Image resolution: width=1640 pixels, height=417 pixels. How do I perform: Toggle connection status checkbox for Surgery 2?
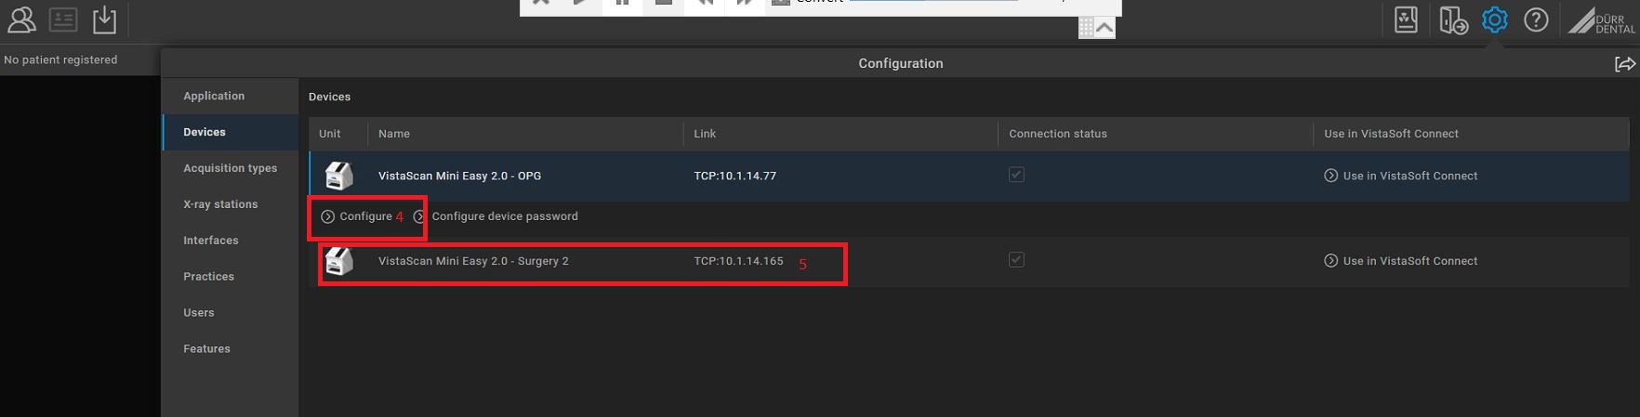pyautogui.click(x=1016, y=260)
